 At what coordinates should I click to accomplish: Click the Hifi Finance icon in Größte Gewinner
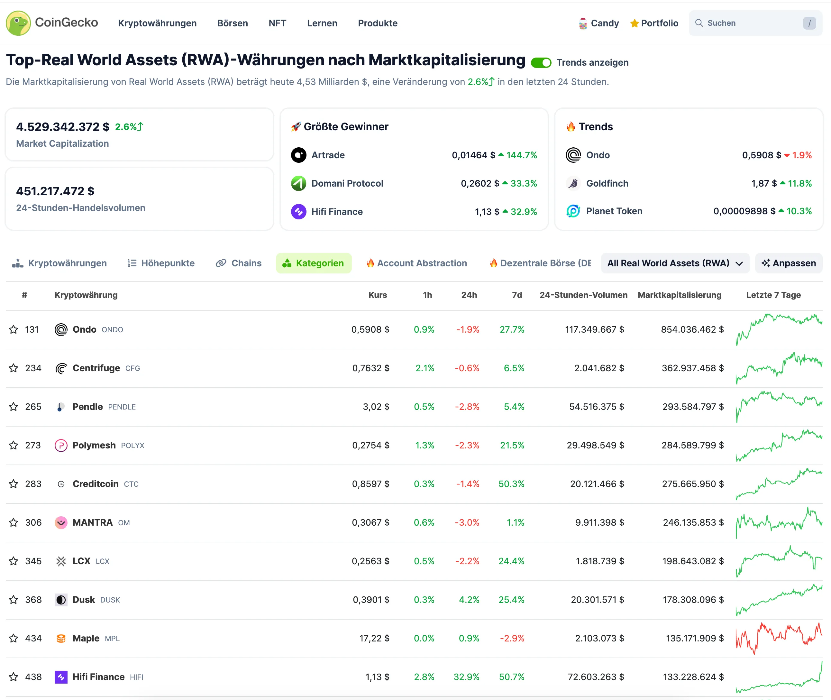pyautogui.click(x=299, y=211)
